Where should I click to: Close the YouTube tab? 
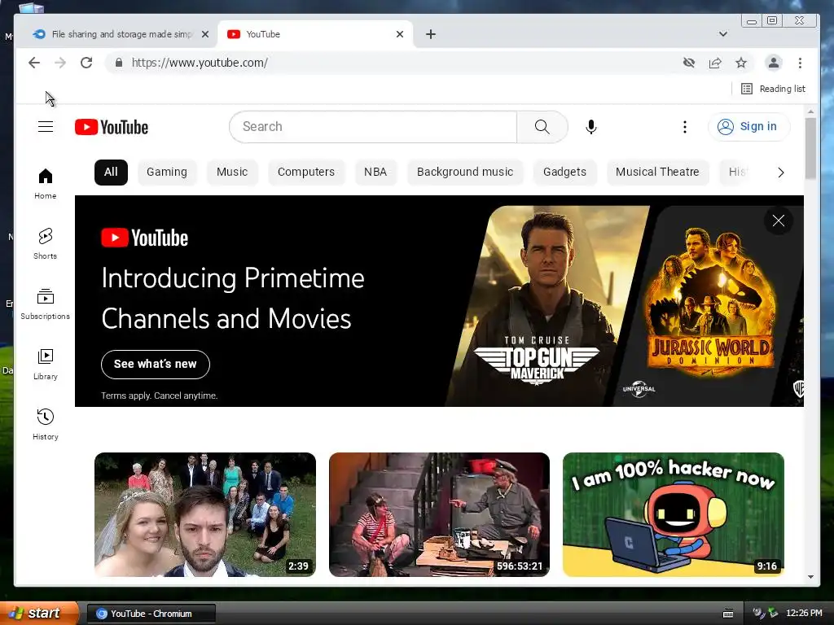(400, 34)
